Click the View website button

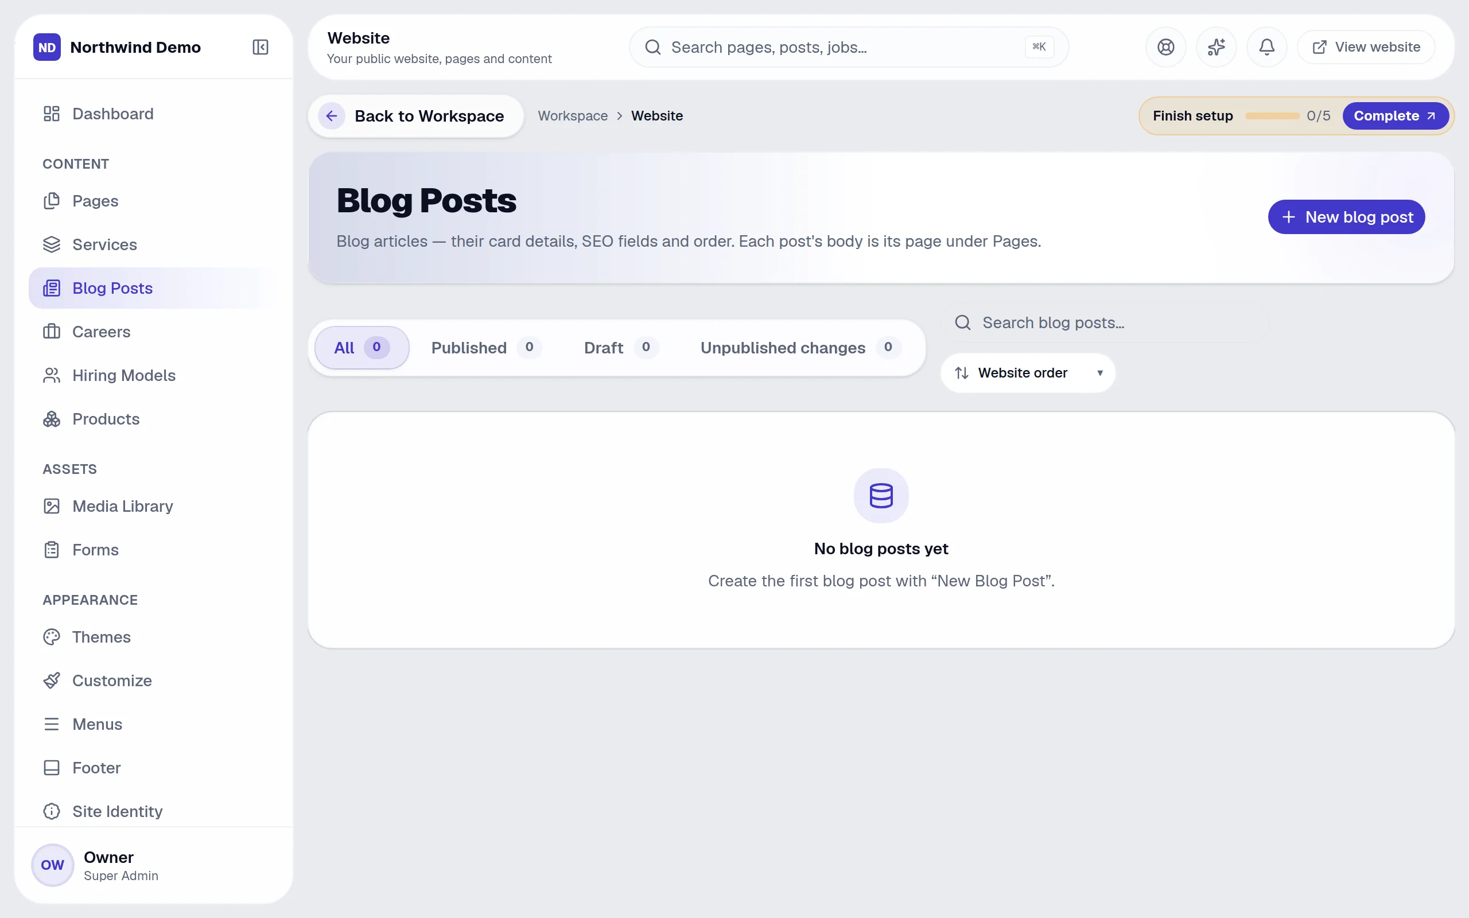tap(1366, 48)
